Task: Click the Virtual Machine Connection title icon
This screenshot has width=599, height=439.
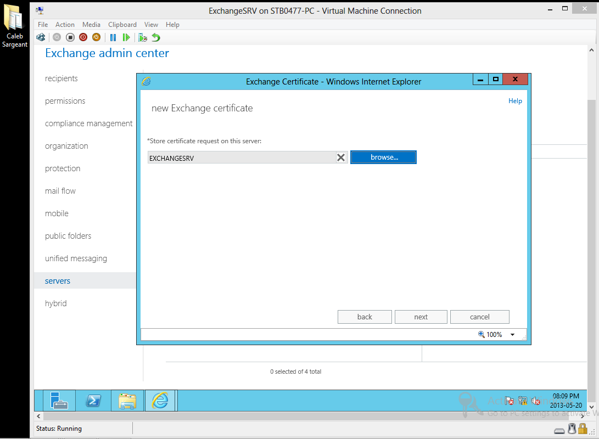Action: [x=40, y=10]
